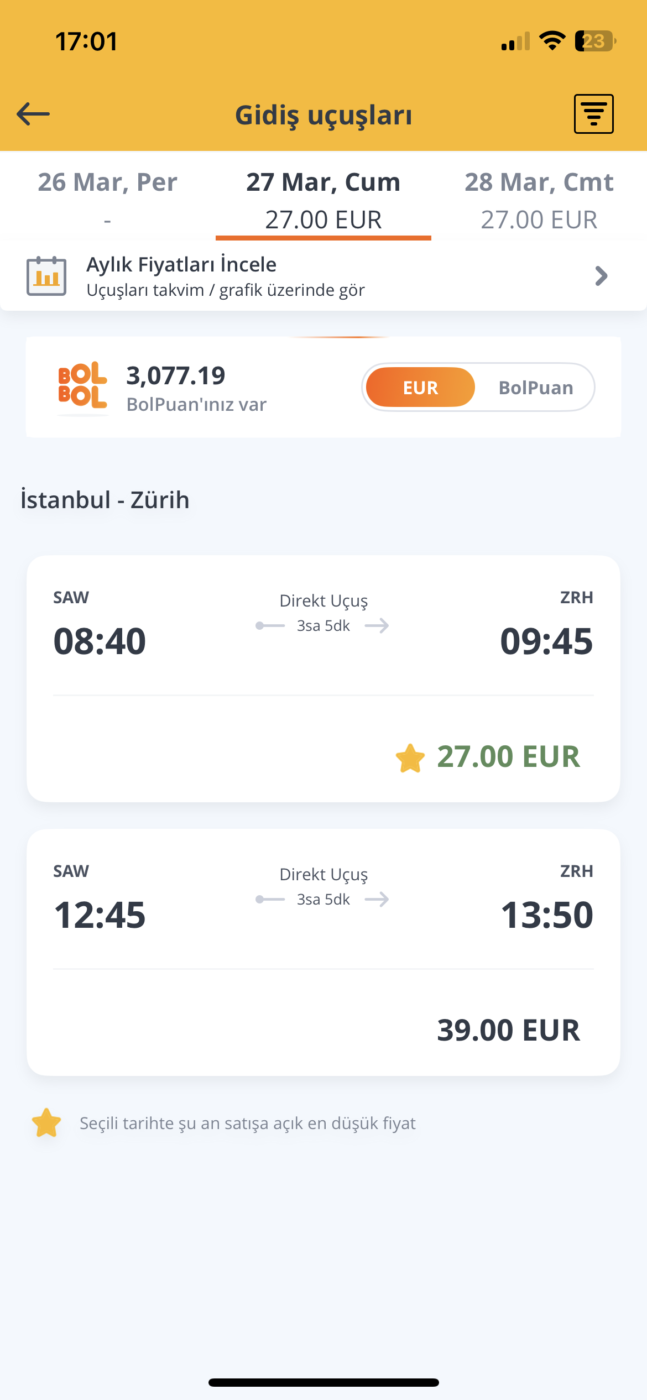The width and height of the screenshot is (647, 1400).
Task: Tap the star icon in the legend
Action: [x=46, y=1122]
